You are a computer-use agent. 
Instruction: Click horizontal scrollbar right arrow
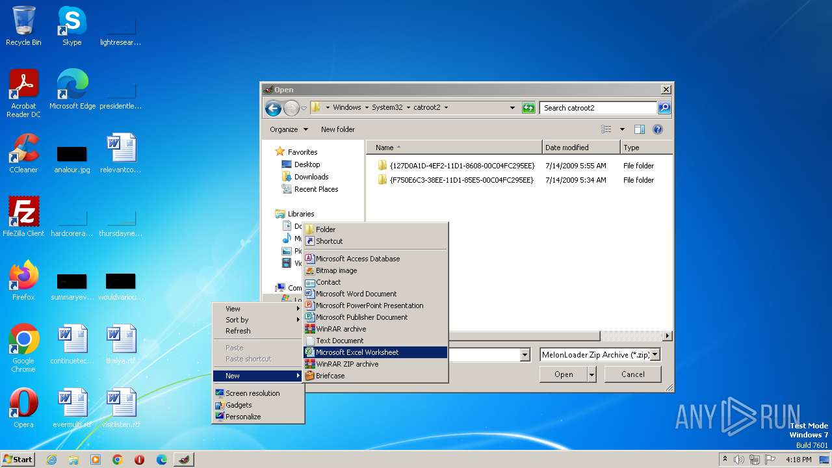click(668, 336)
